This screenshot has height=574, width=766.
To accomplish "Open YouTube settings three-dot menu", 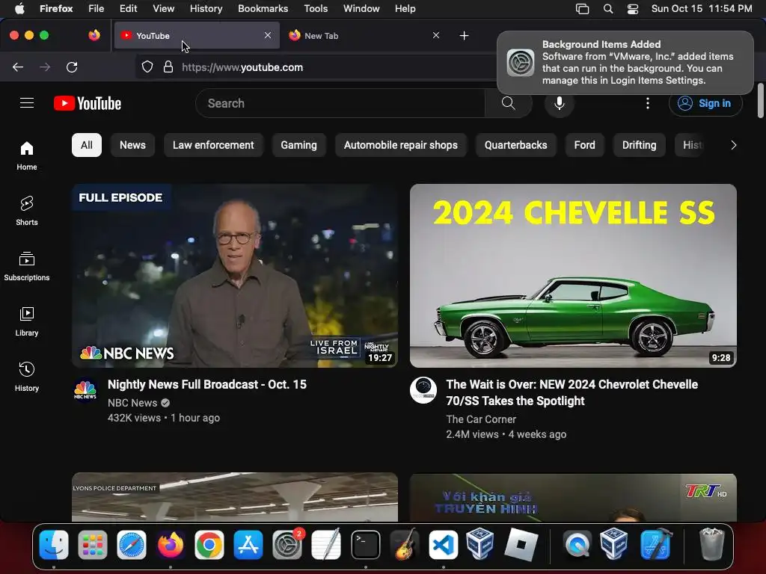I will click(648, 103).
